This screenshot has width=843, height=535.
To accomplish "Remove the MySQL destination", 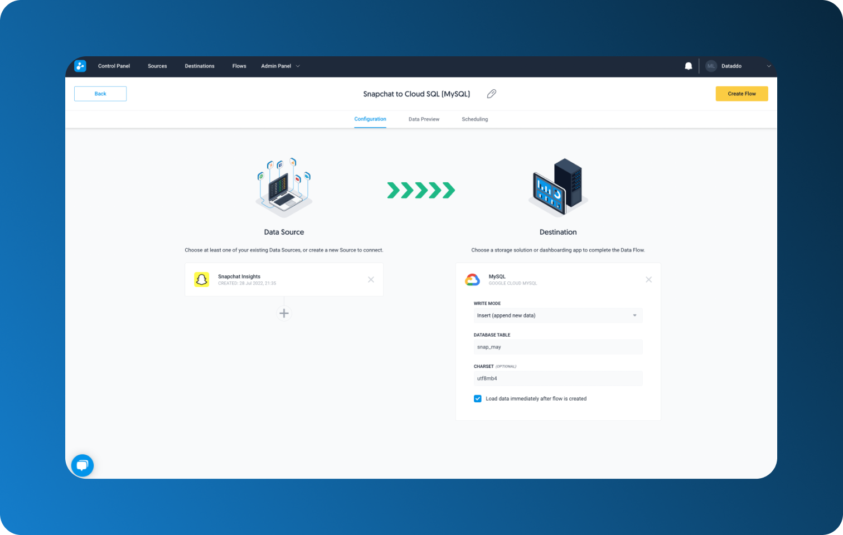I will [x=648, y=280].
